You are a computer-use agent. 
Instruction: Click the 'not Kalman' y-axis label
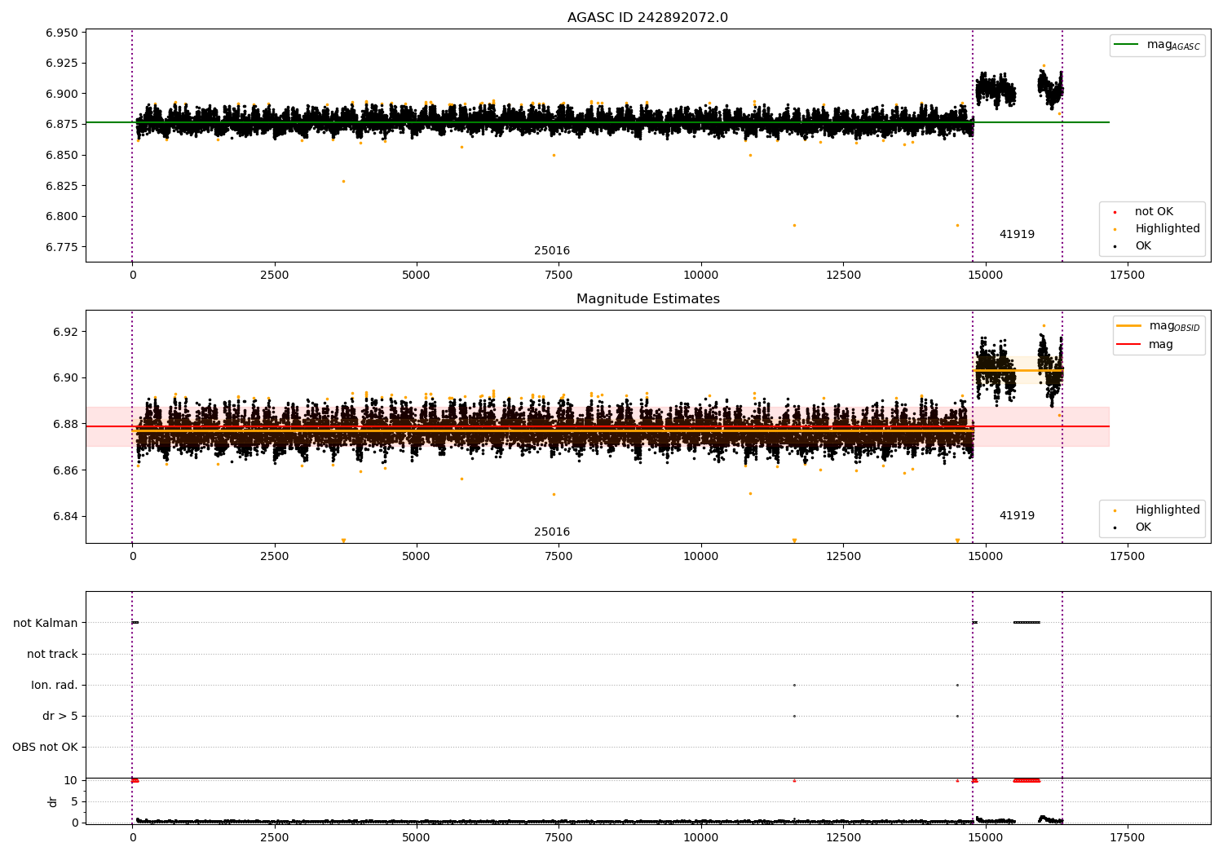46,624
